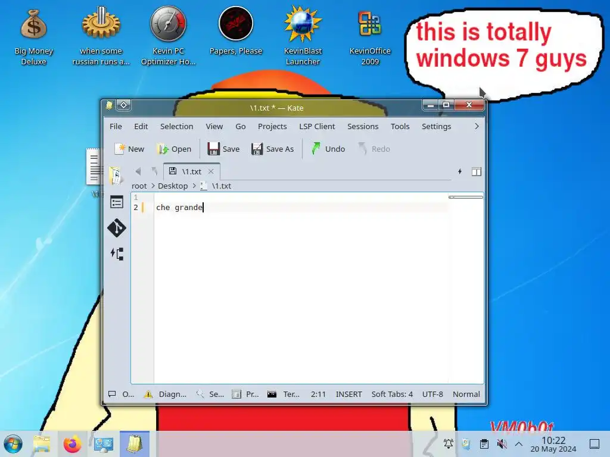Open the clock showing 10:22
Screen dimensions: 610x457
[553, 444]
